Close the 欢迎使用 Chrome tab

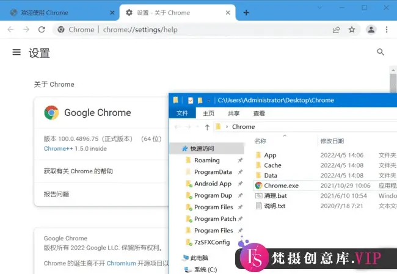click(112, 13)
